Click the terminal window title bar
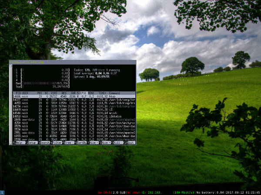Viewport: 261px width, 195px height. click(73, 62)
